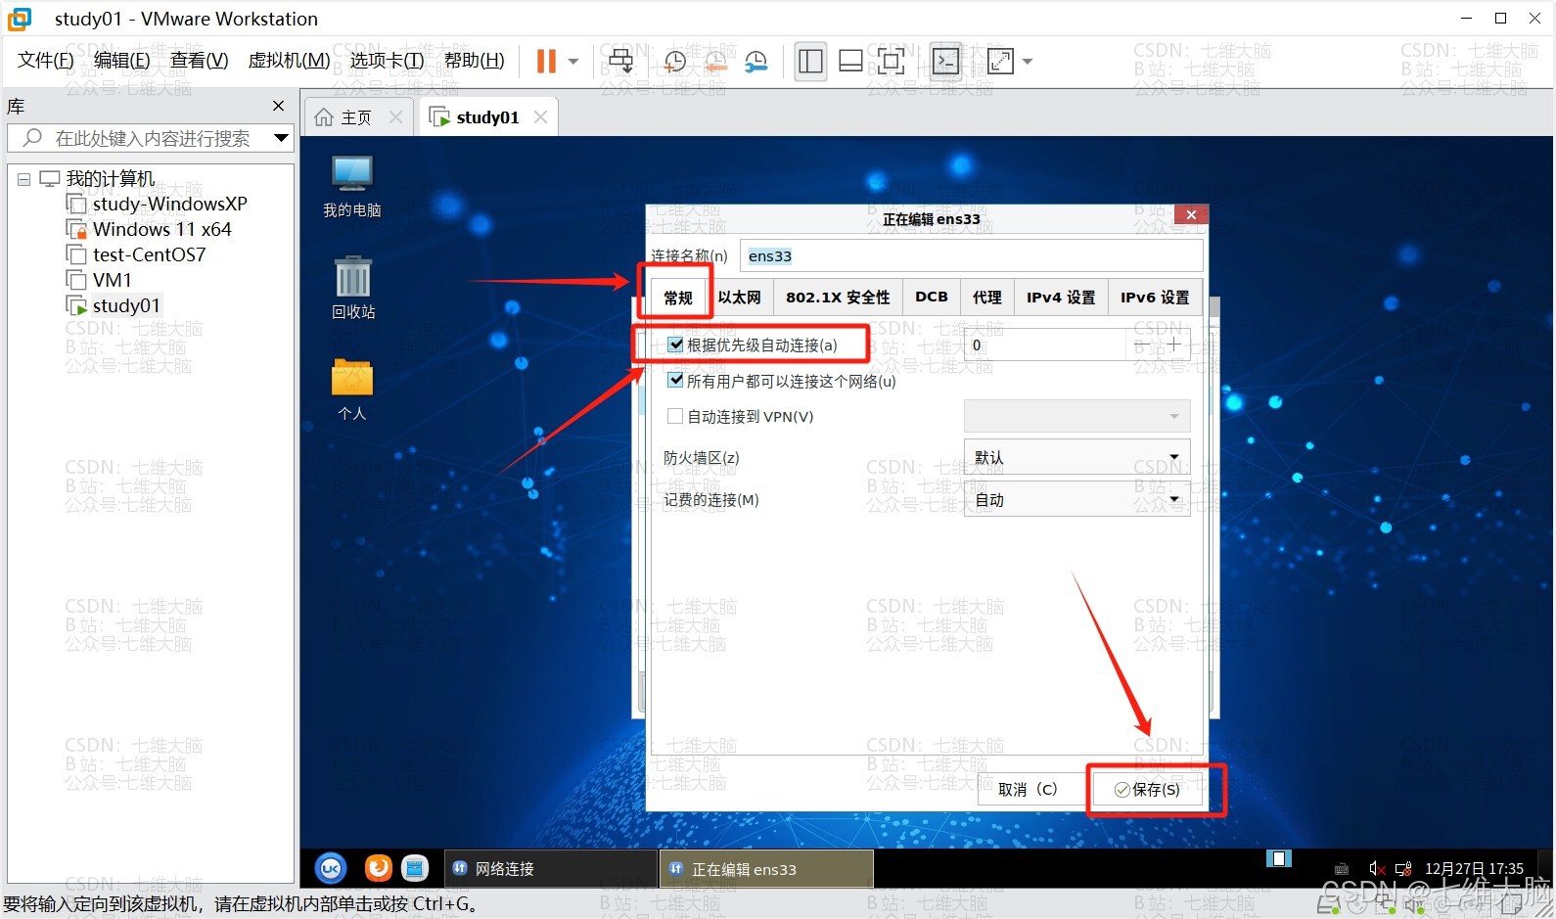Image resolution: width=1556 pixels, height=919 pixels.
Task: Pause the virtual machine with the orange button
Action: [546, 61]
